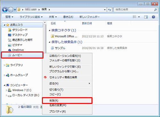Click the コンピューター icon

[7, 85]
